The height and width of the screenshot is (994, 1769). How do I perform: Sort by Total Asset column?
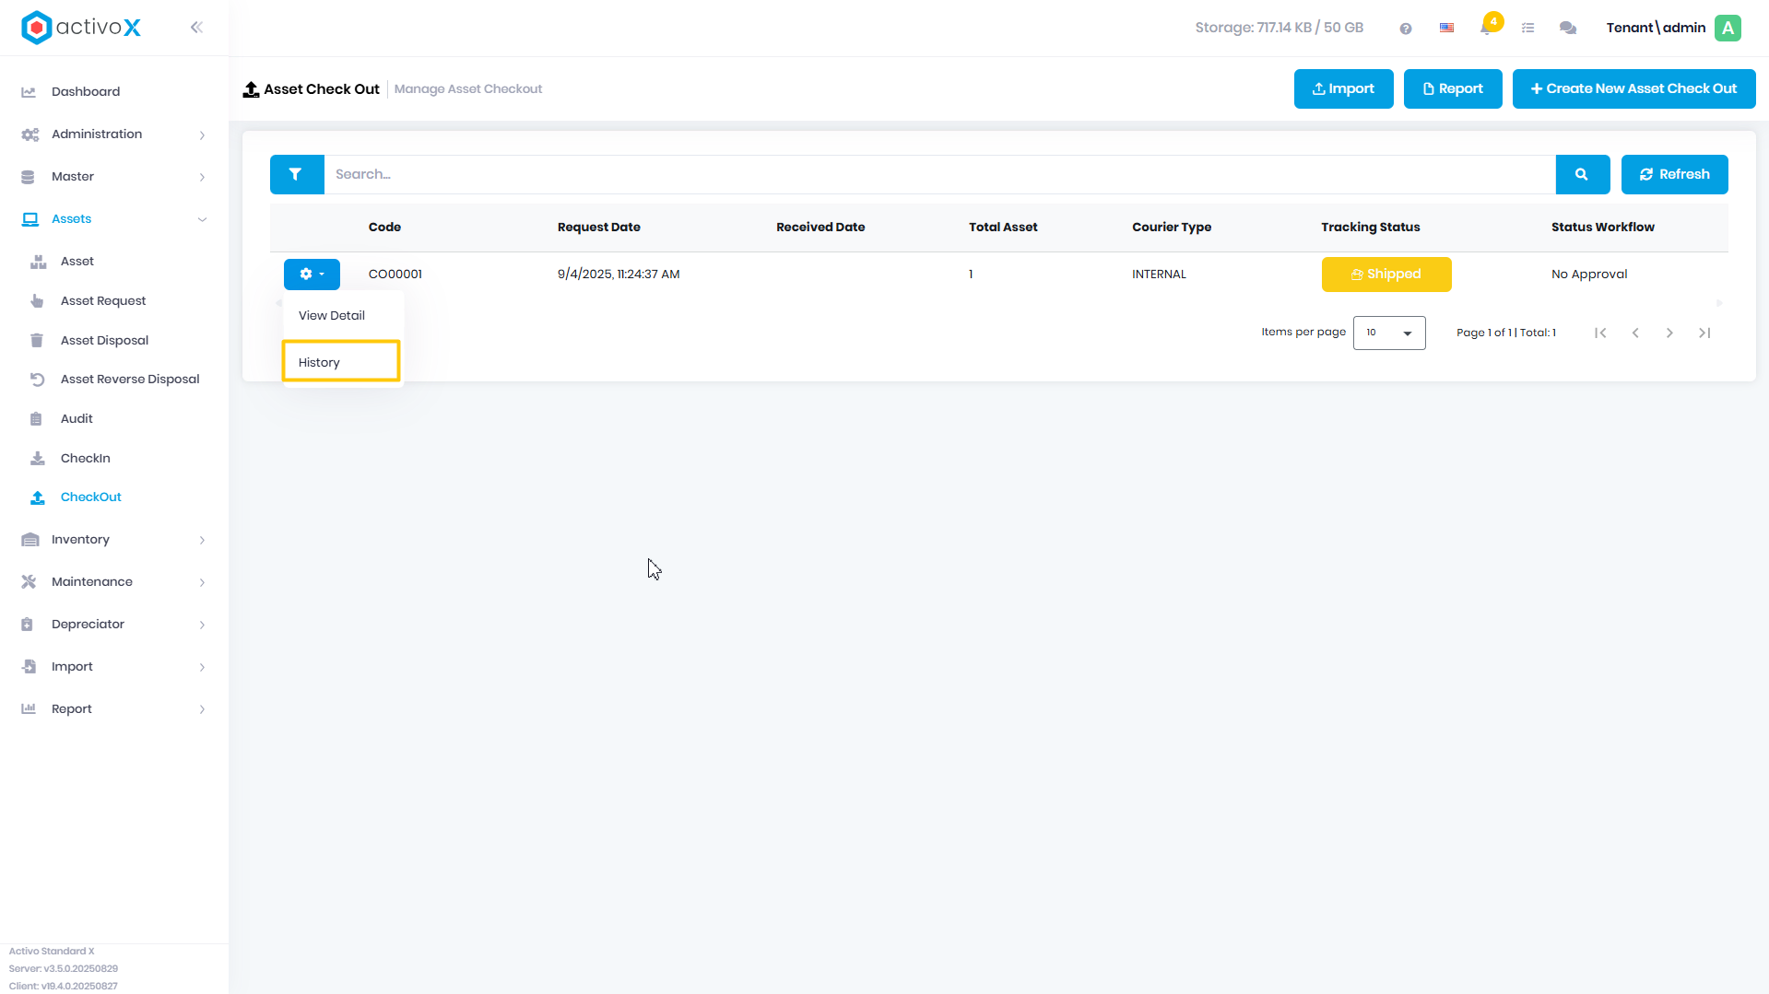click(1003, 228)
